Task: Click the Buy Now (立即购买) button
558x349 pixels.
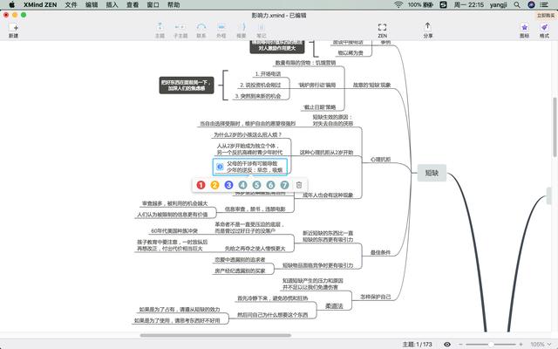Action: pyautogui.click(x=546, y=16)
